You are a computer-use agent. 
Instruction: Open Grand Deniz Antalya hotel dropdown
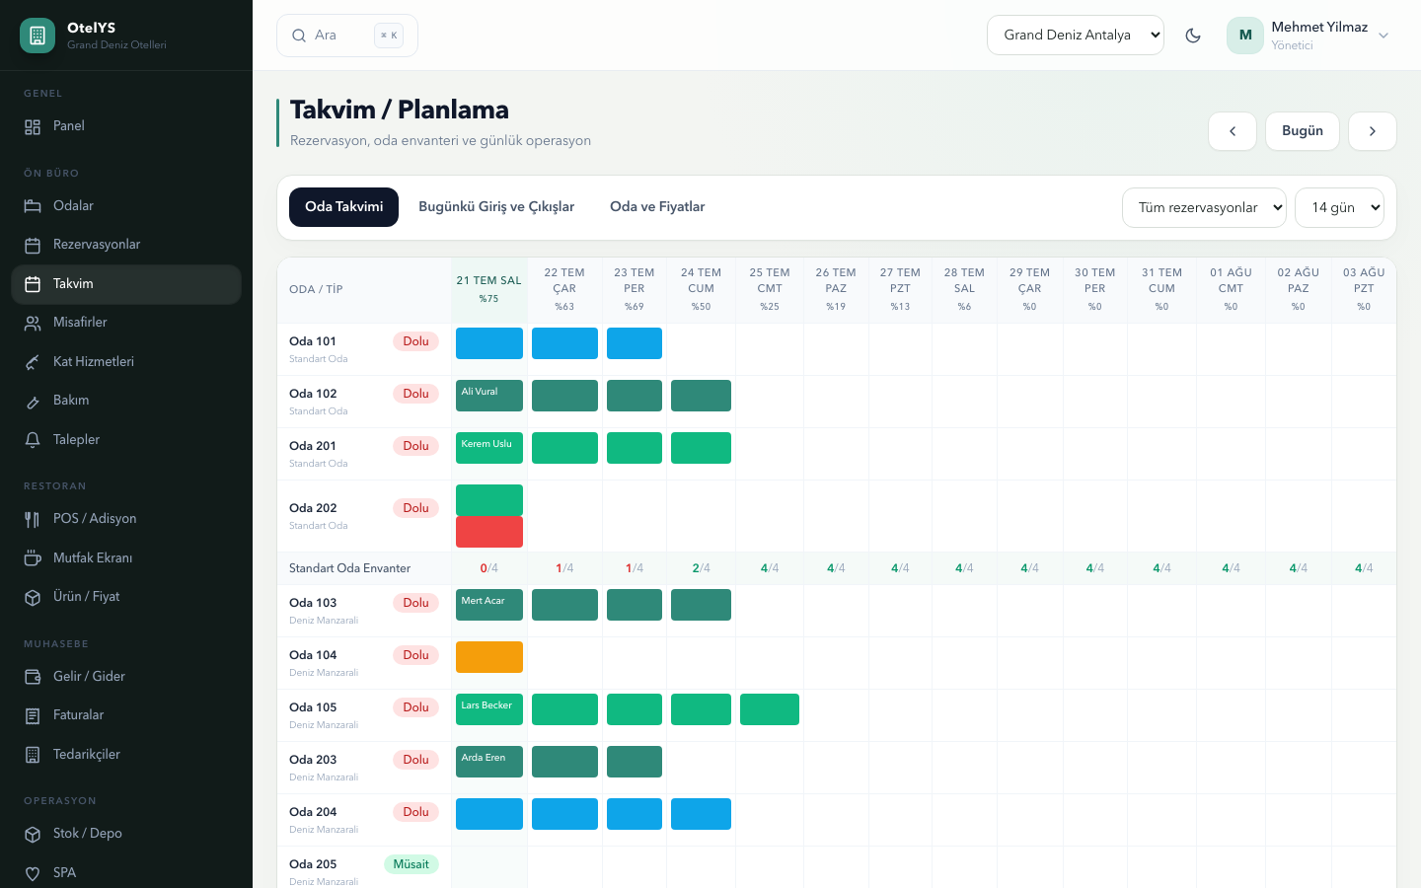(1076, 35)
